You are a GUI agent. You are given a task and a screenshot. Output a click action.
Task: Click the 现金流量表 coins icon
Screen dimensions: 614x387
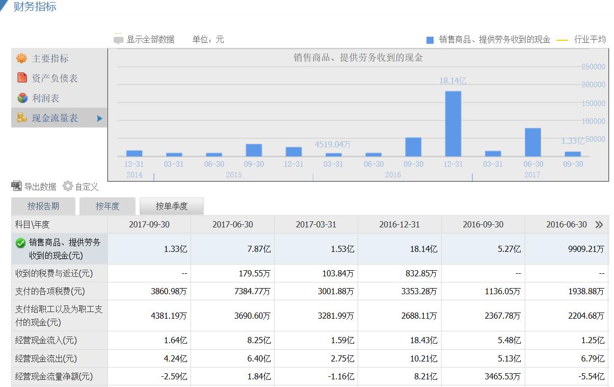[x=22, y=118]
